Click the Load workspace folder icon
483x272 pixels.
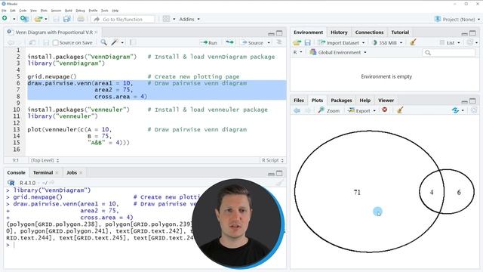pyautogui.click(x=297, y=42)
